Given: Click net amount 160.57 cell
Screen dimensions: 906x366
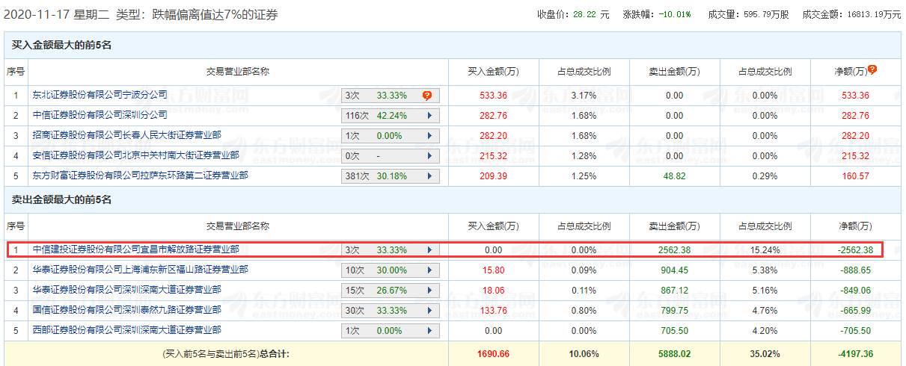Looking at the screenshot, I should [855, 176].
